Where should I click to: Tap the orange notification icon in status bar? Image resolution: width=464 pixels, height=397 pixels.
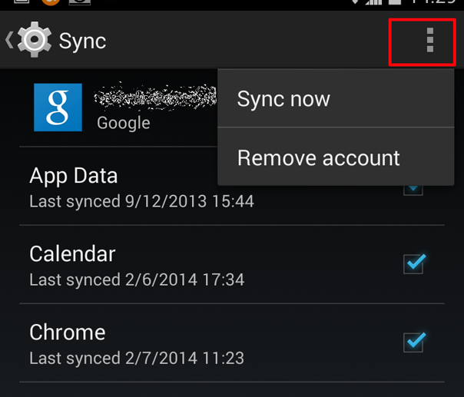point(51,2)
